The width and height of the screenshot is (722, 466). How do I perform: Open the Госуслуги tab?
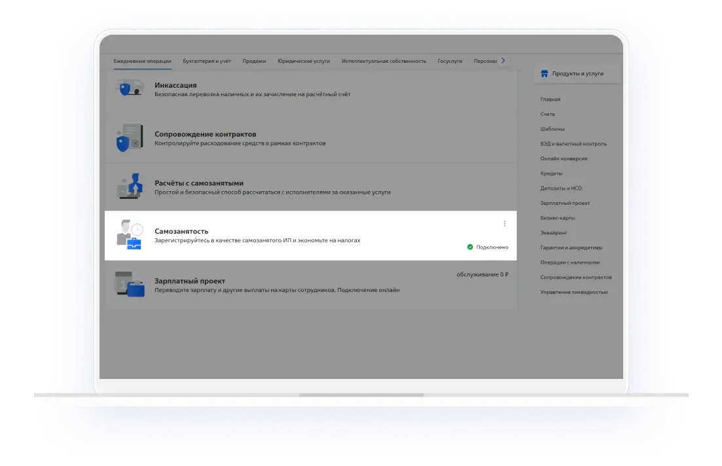pyautogui.click(x=450, y=61)
